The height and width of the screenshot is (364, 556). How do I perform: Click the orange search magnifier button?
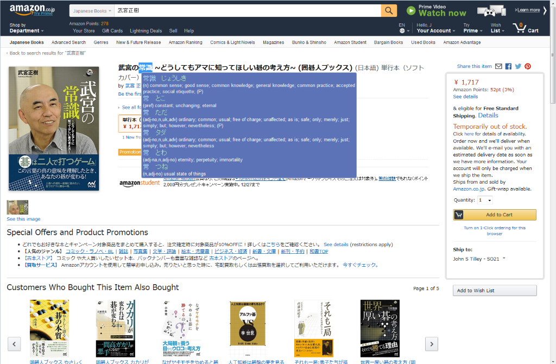[389, 10]
